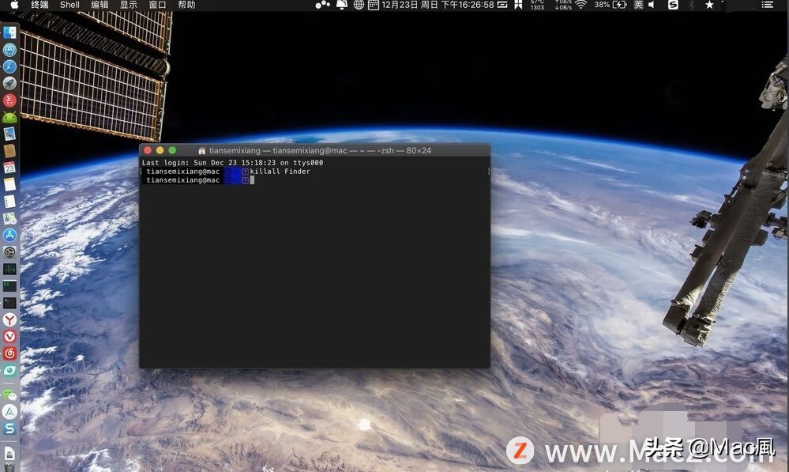This screenshot has width=789, height=472.
Task: Zoom the Terminal window with green button
Action: 172,150
